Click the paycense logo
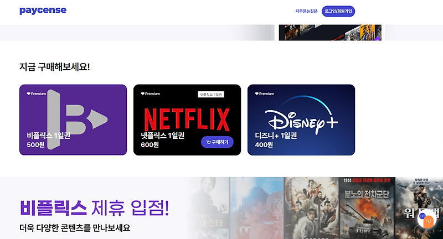Screen dimensions: 443x239 point(43,11)
